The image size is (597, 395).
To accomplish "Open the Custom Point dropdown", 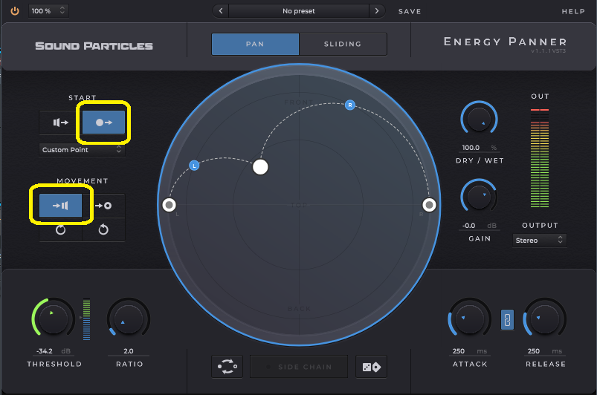I will click(x=82, y=150).
